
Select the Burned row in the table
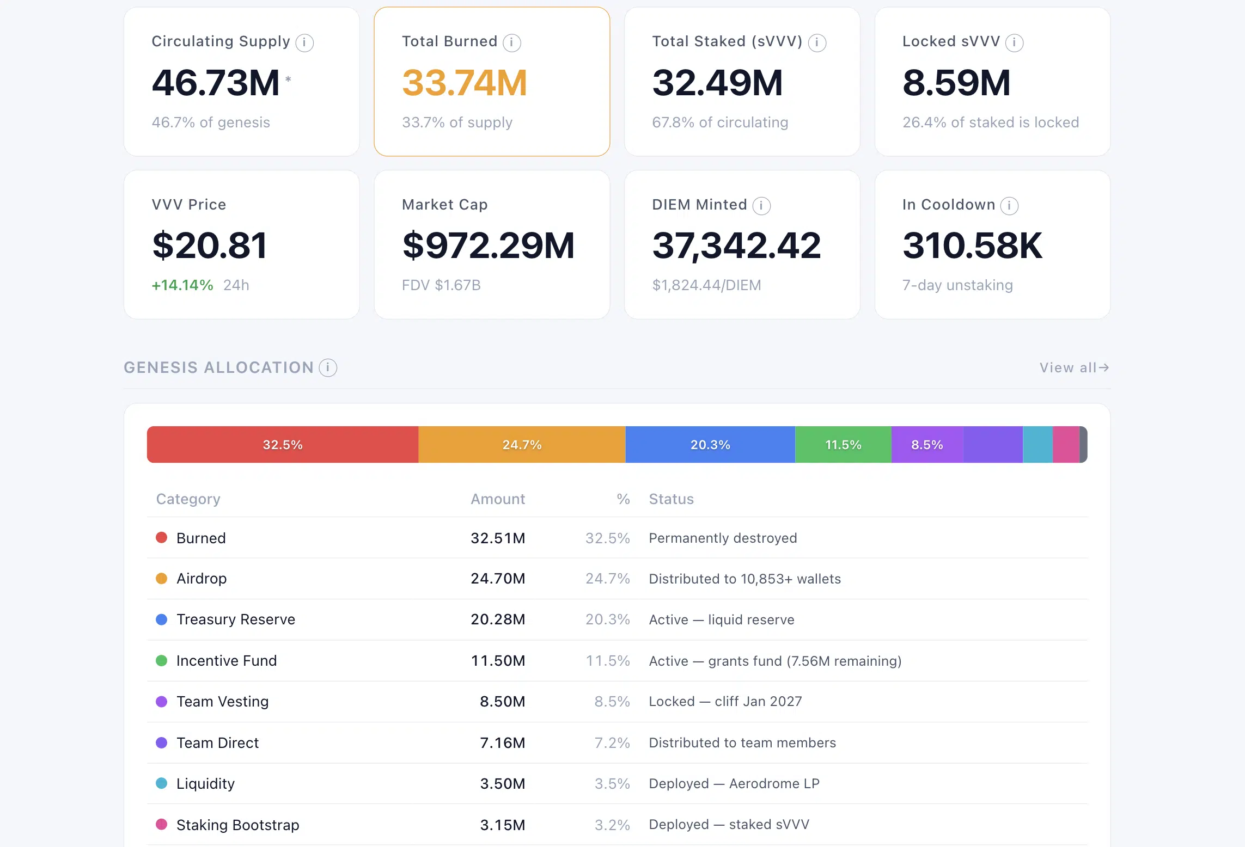[x=617, y=538]
